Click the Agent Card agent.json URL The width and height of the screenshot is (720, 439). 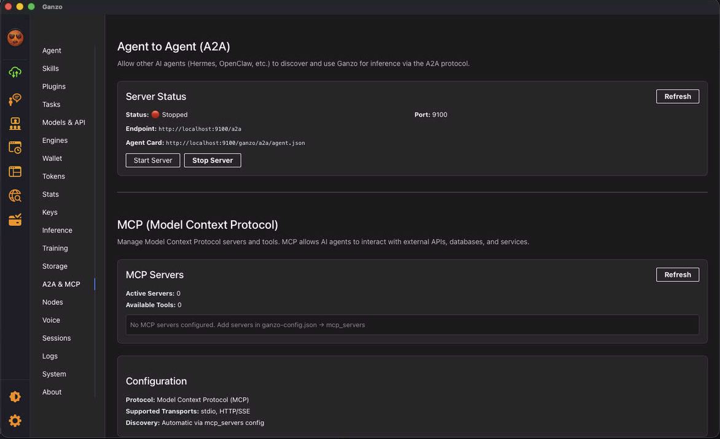pyautogui.click(x=235, y=143)
